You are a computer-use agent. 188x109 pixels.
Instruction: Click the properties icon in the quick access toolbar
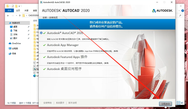click(13, 6)
